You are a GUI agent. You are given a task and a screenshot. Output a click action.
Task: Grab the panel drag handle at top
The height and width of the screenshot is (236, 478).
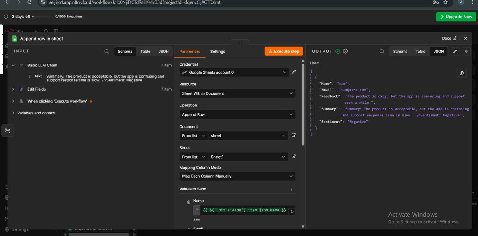point(240,43)
